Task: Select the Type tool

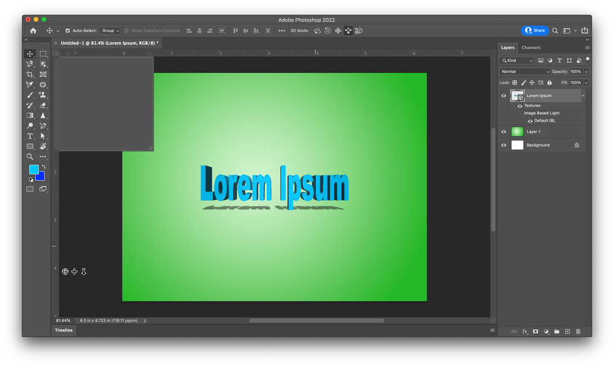Action: (30, 136)
